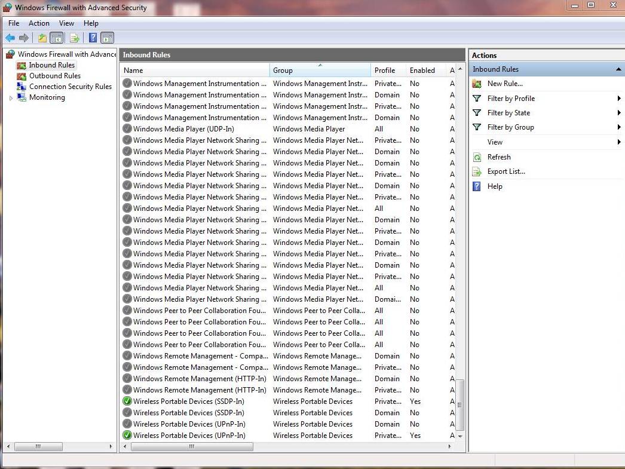Click Refresh in the Actions pane

click(x=499, y=157)
